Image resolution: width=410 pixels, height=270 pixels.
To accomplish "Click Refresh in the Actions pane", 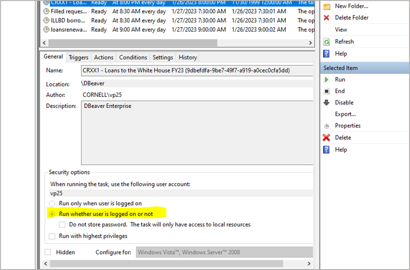I will click(344, 42).
